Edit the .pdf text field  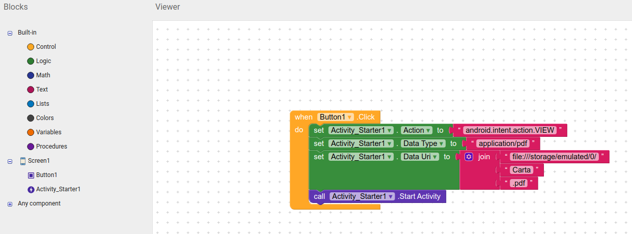click(x=519, y=183)
